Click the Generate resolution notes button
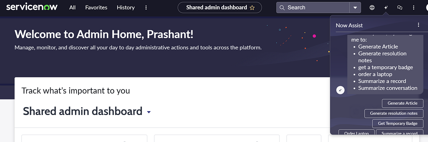 coord(393,113)
